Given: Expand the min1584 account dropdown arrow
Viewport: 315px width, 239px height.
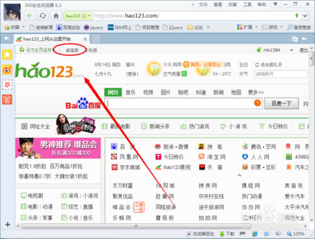Looking at the screenshot, I should [291, 50].
